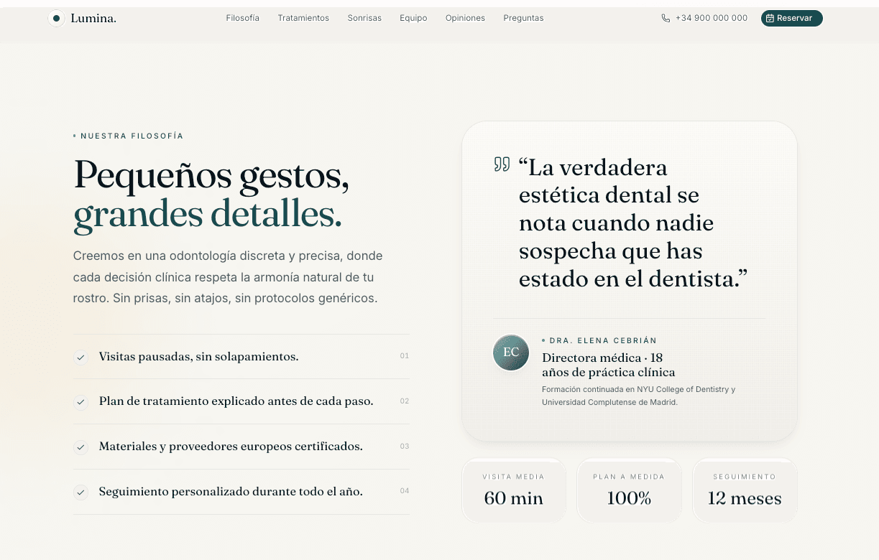879x560 pixels.
Task: Select the Visita media 60 min card
Action: (514, 490)
